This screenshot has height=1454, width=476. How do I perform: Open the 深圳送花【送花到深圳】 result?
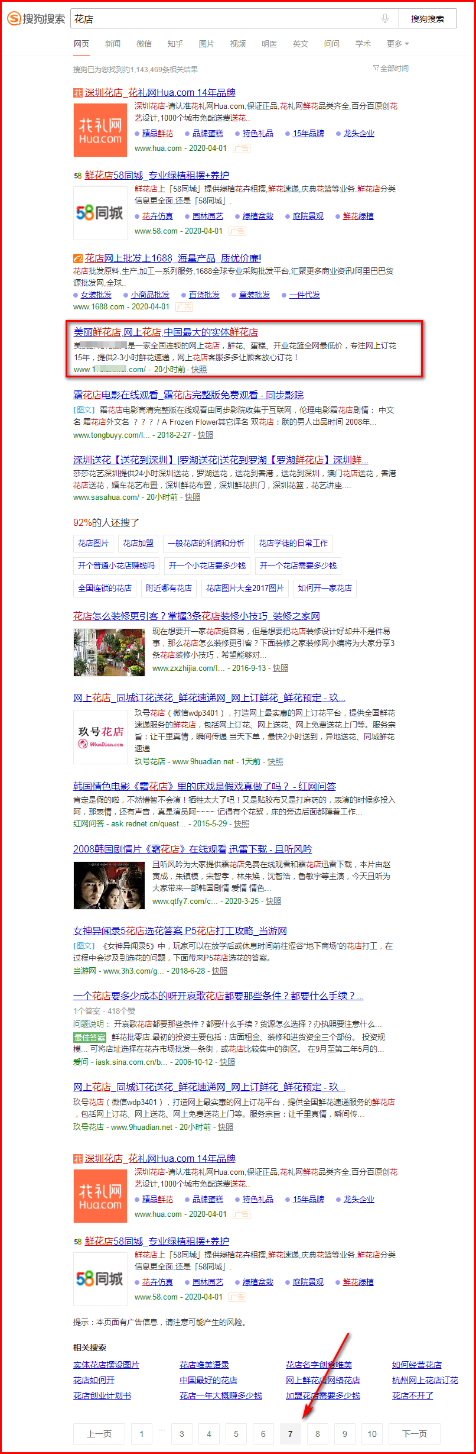coord(221,460)
